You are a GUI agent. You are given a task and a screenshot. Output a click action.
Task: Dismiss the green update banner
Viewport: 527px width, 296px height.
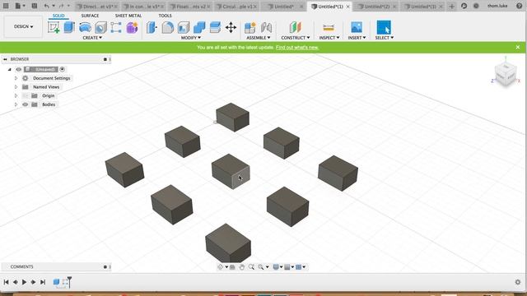coord(518,48)
